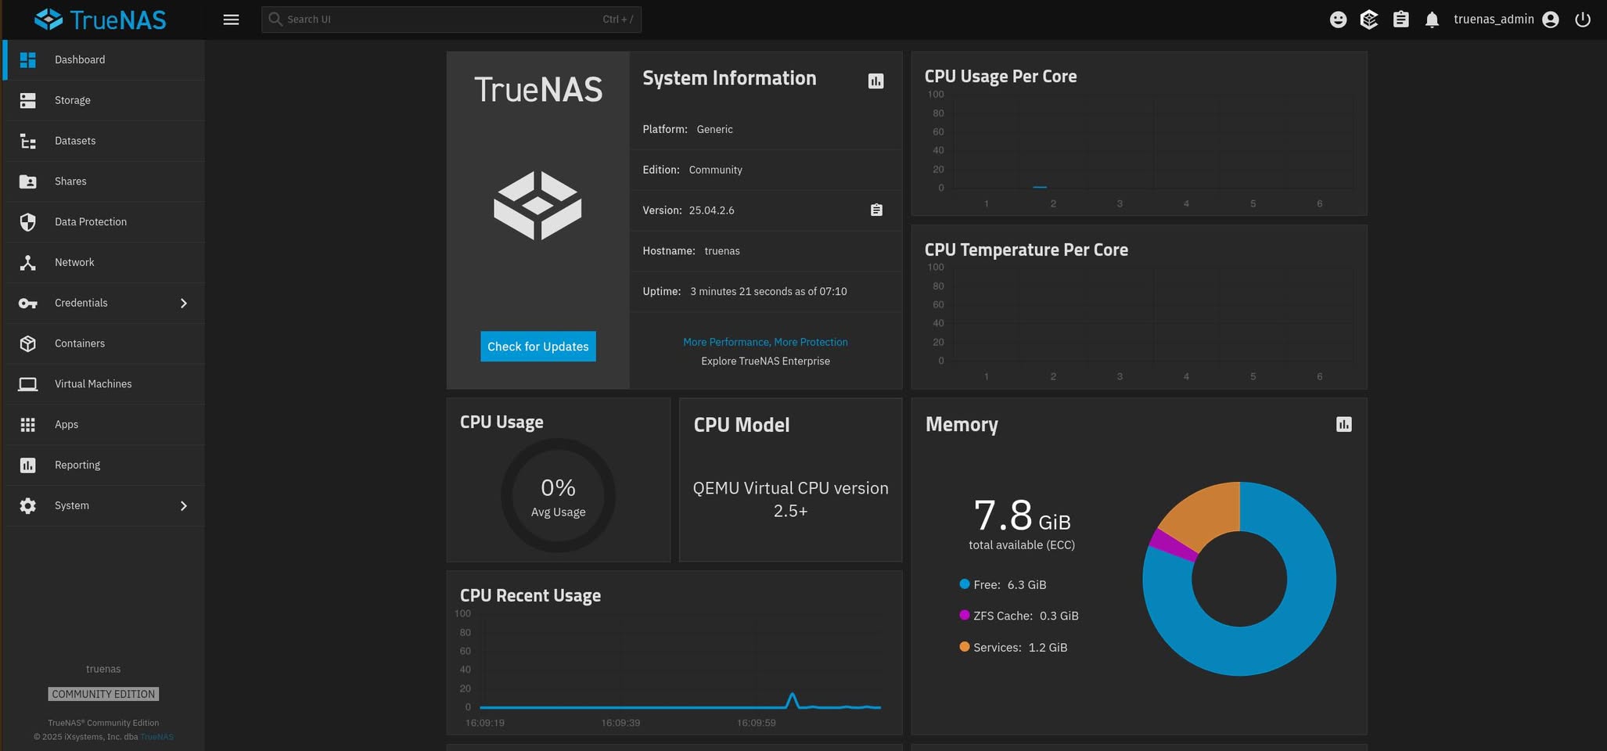
Task: Follow the More Performance, More Protection link
Action: click(765, 342)
